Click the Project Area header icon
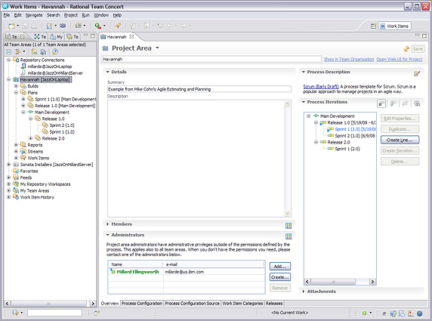Image resolution: width=432 pixels, height=321 pixels. coord(105,48)
